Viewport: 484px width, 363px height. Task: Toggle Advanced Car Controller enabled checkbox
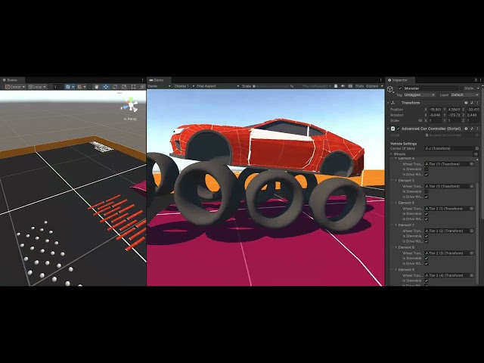399,129
